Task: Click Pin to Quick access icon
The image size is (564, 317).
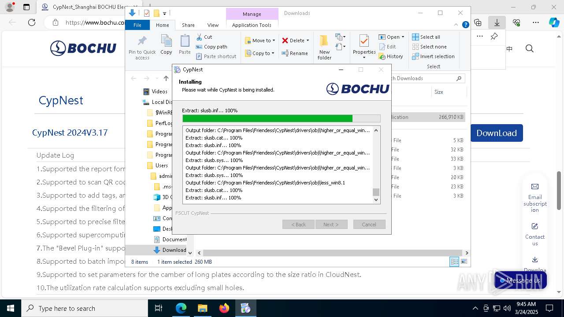Action: (142, 48)
